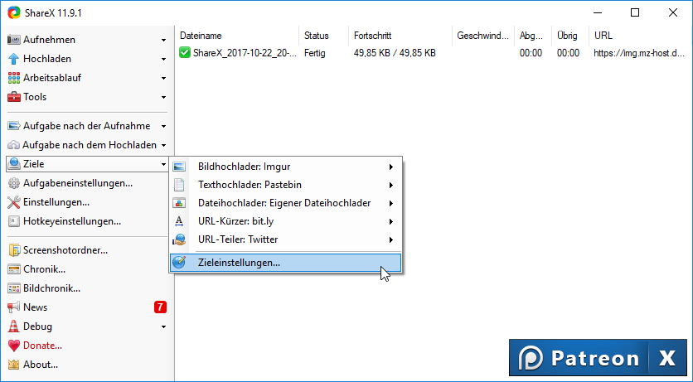Click the Hochladen upload arrow icon

pos(14,59)
